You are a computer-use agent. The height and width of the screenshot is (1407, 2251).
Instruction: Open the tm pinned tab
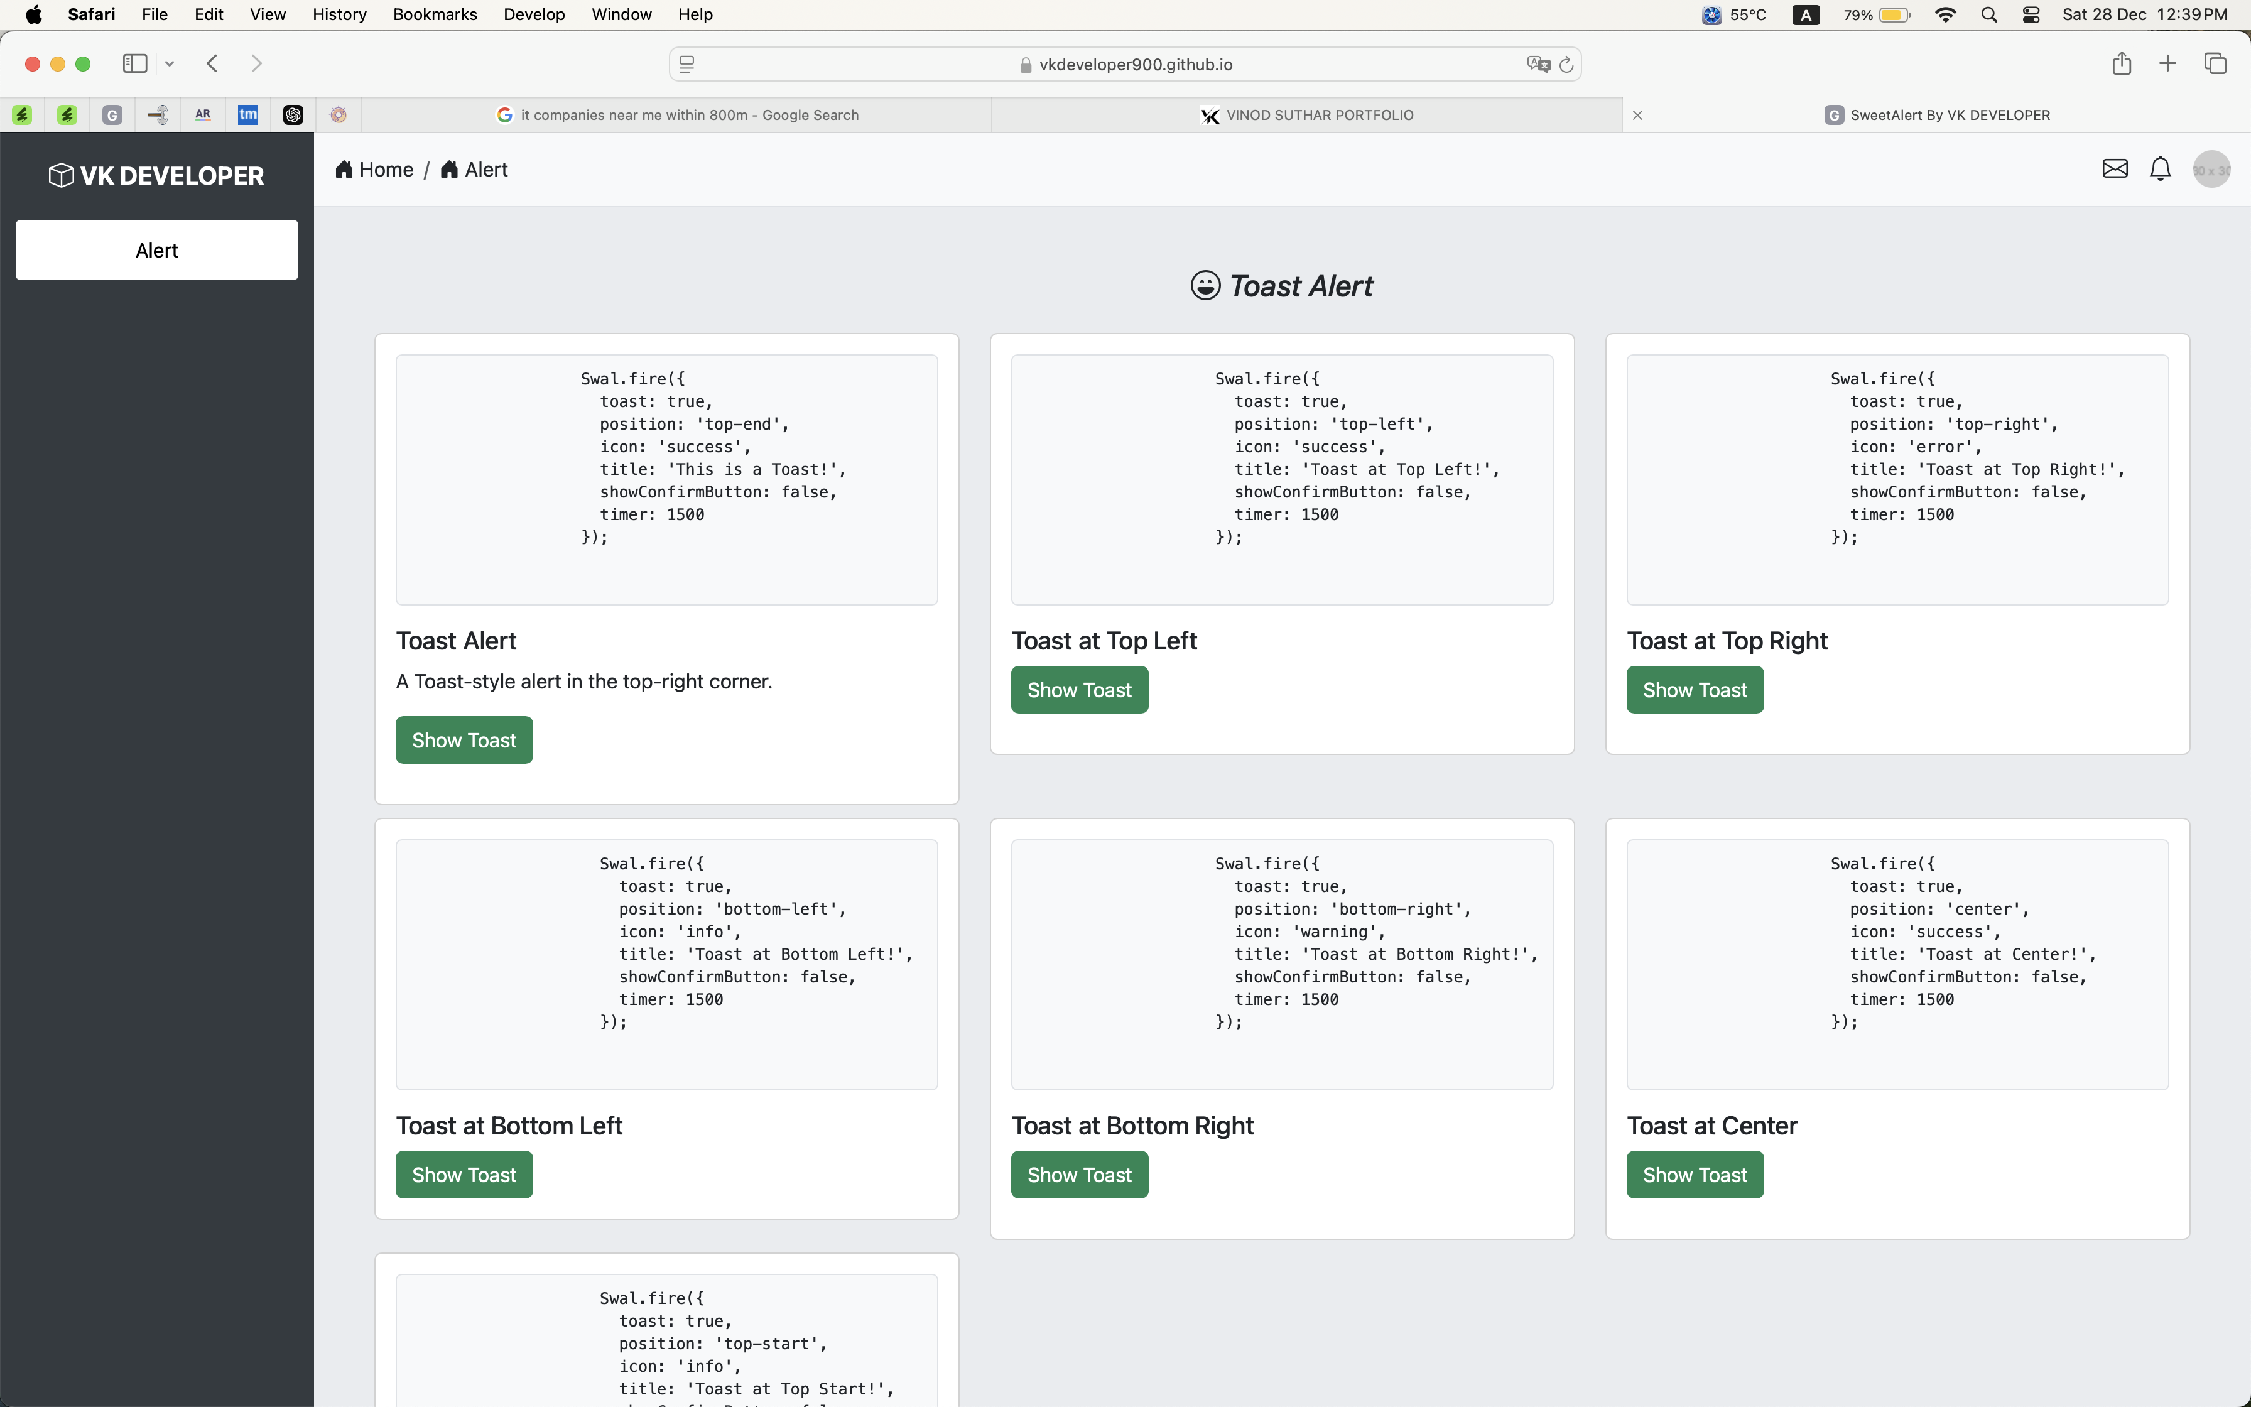247,114
